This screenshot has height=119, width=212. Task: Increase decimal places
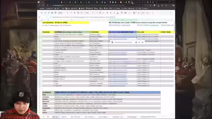coord(78,13)
